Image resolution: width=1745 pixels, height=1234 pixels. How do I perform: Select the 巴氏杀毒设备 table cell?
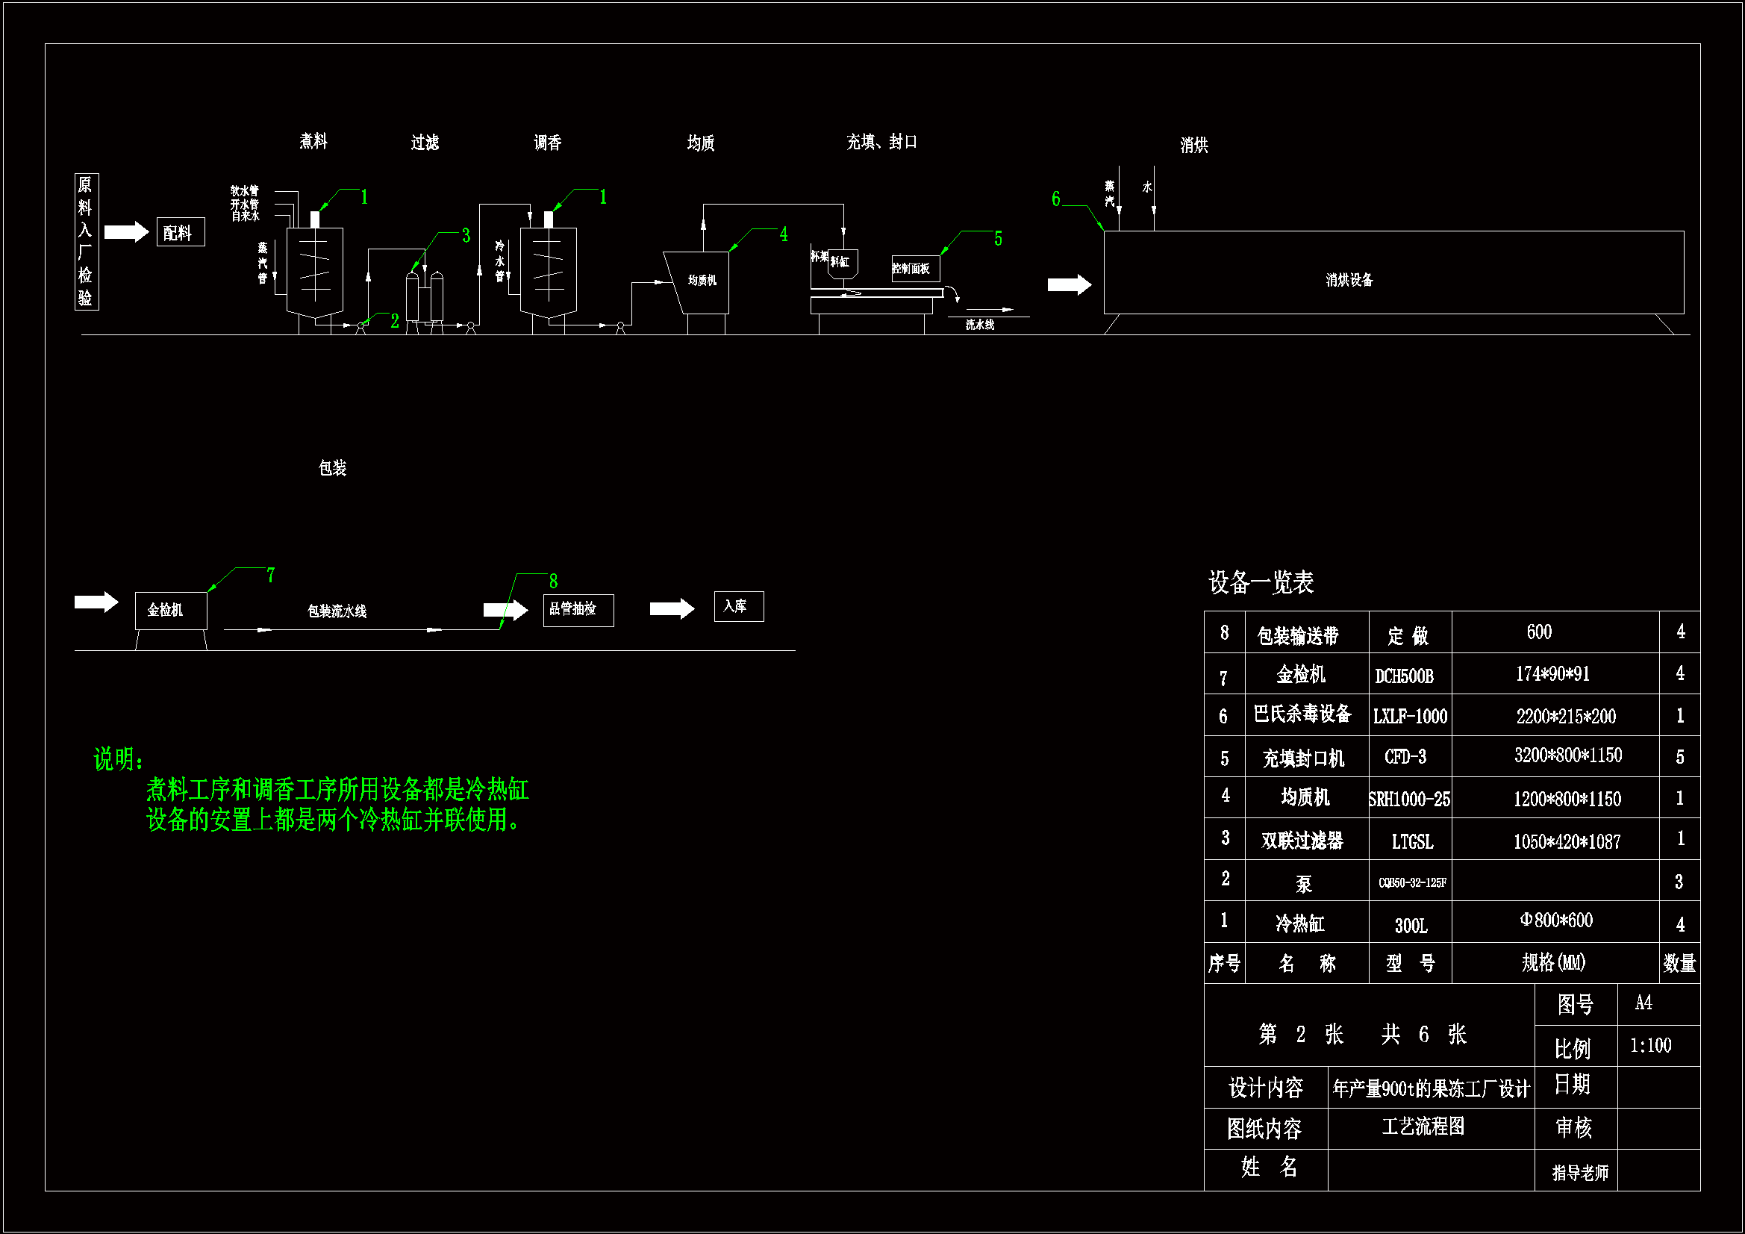pos(1305,714)
